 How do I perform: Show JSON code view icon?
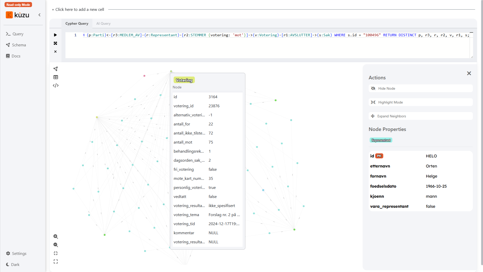56,85
